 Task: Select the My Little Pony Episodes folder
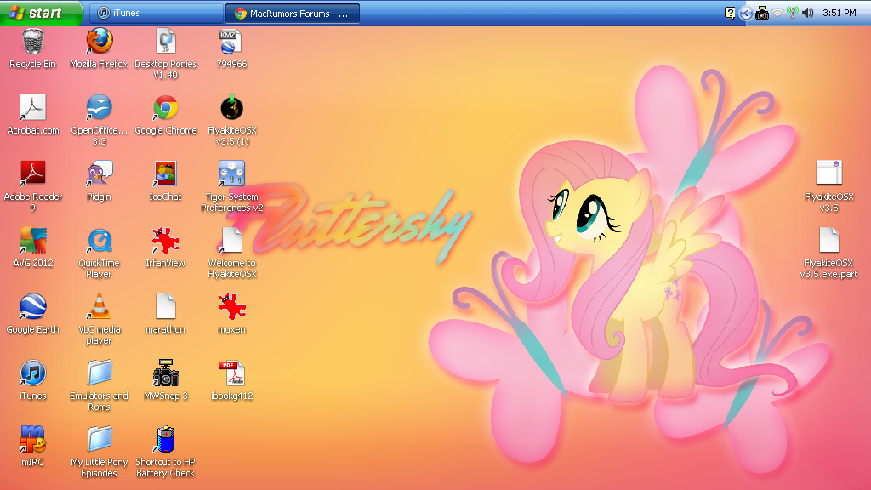(x=100, y=439)
